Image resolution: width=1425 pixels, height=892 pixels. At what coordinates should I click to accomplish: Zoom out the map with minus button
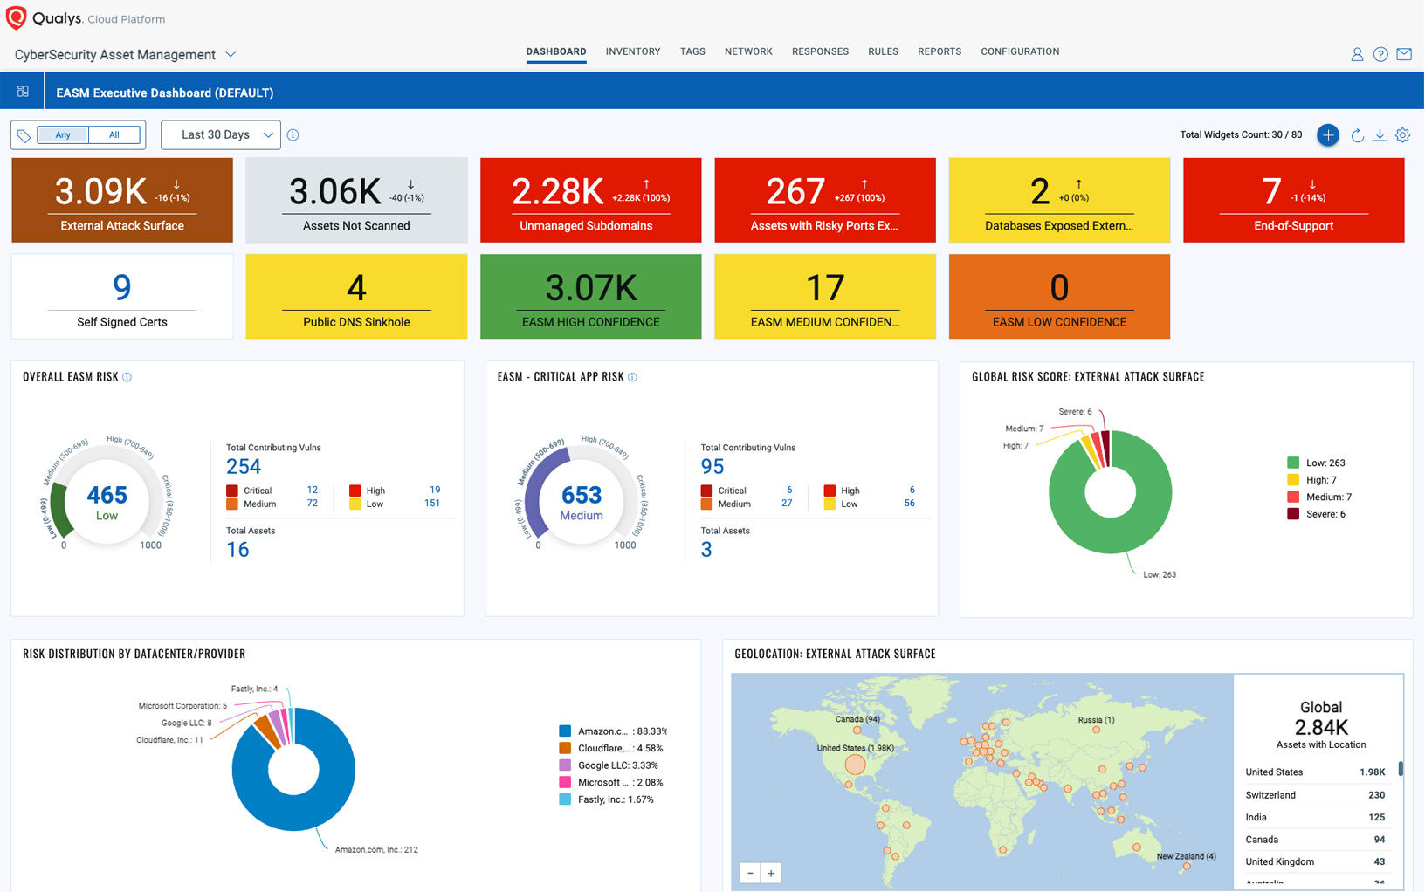pyautogui.click(x=750, y=873)
